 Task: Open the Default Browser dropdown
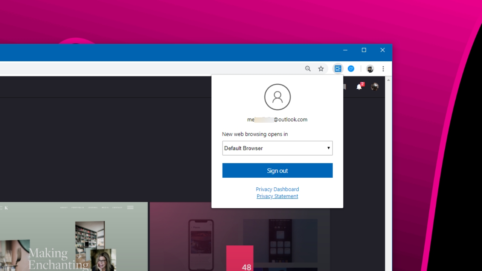278,148
